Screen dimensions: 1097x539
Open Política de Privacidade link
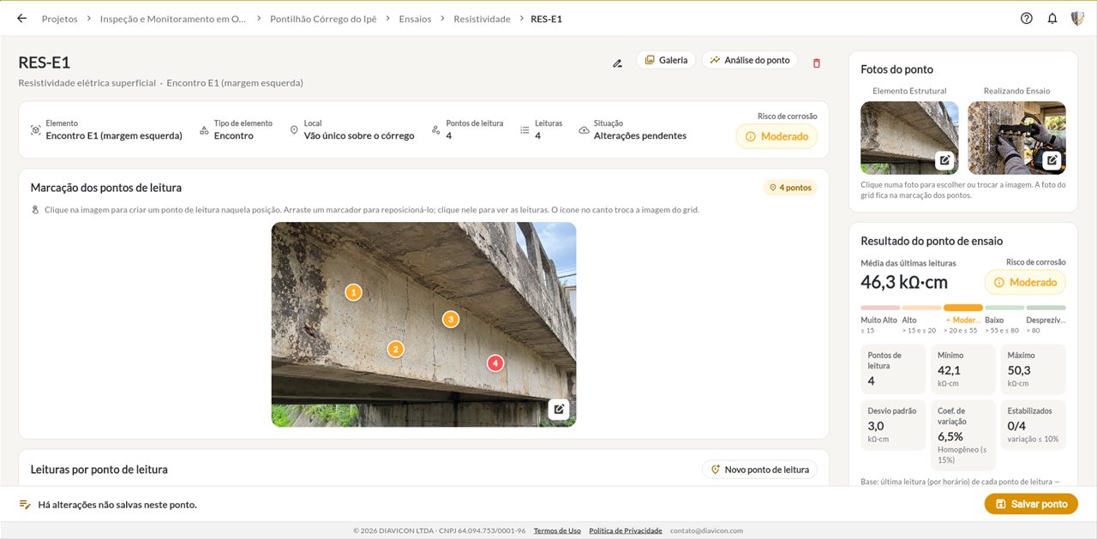click(x=626, y=530)
